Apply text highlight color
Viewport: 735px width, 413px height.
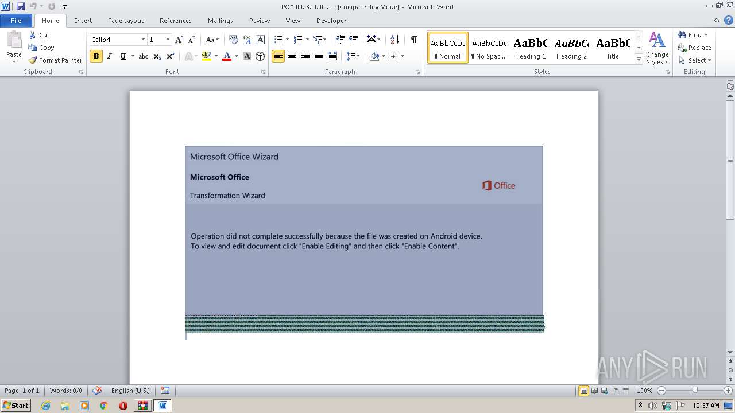207,56
